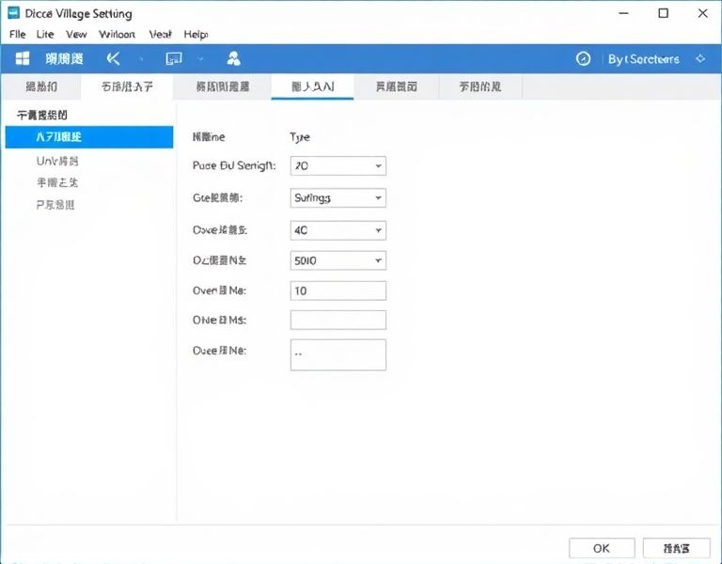Open the File menu

(18, 34)
